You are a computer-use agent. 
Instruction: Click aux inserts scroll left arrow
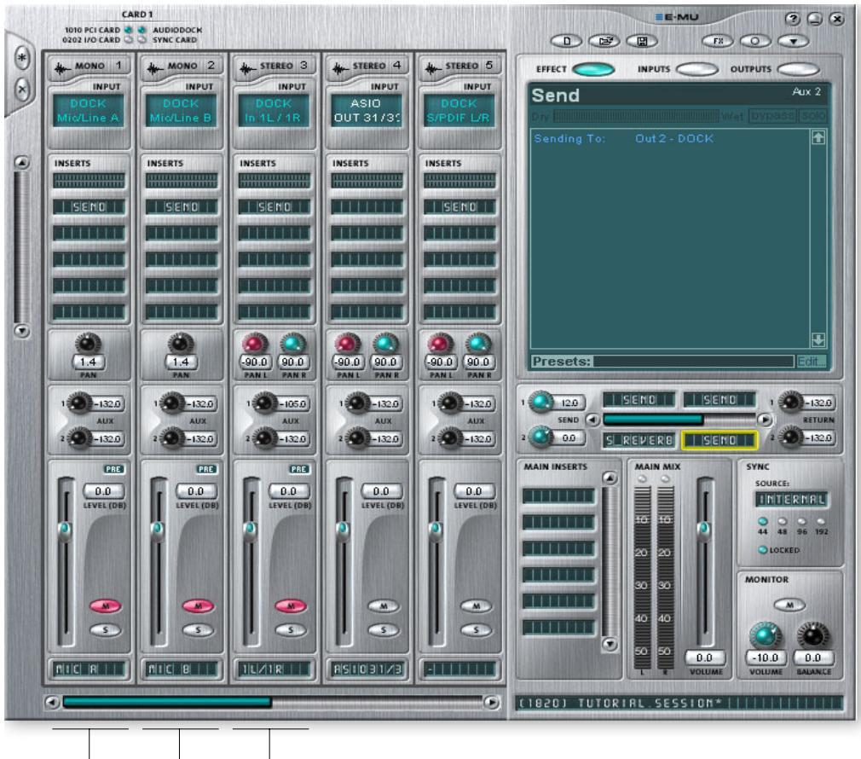(592, 420)
